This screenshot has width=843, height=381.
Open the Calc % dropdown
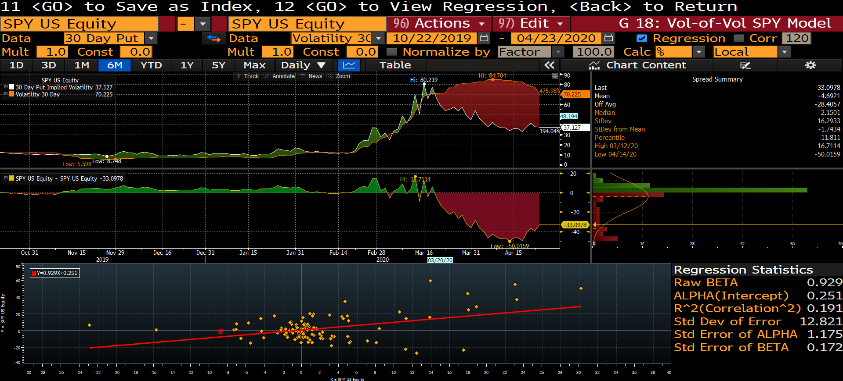tap(698, 52)
